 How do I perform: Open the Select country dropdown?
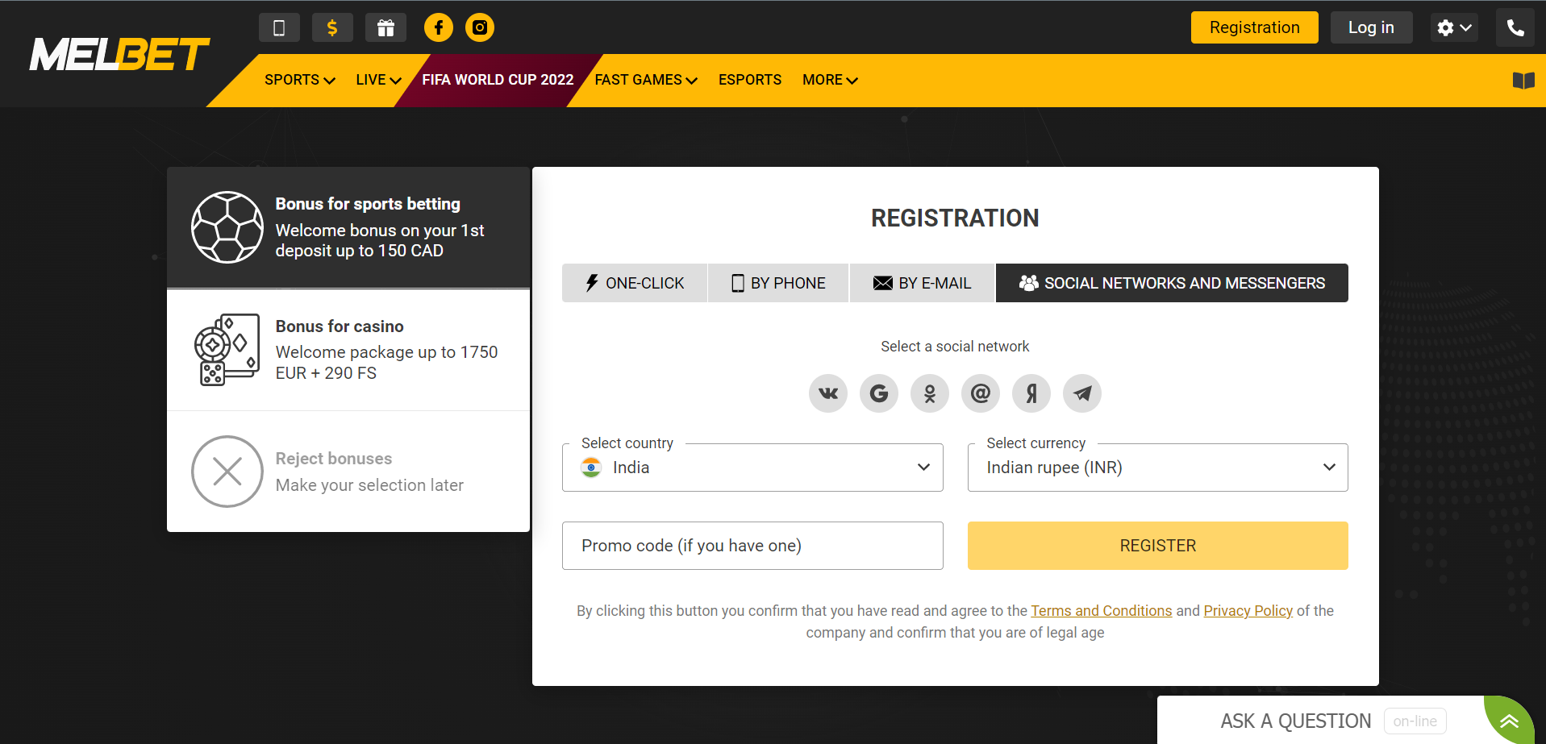pos(752,468)
